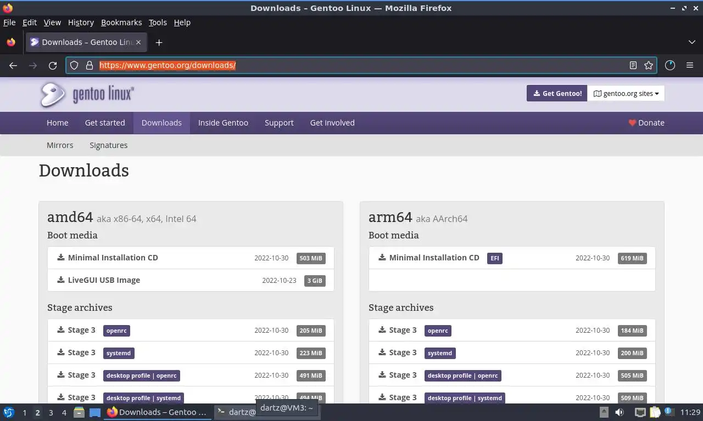Go to the Home nav tab
Image resolution: width=703 pixels, height=421 pixels.
coord(58,123)
